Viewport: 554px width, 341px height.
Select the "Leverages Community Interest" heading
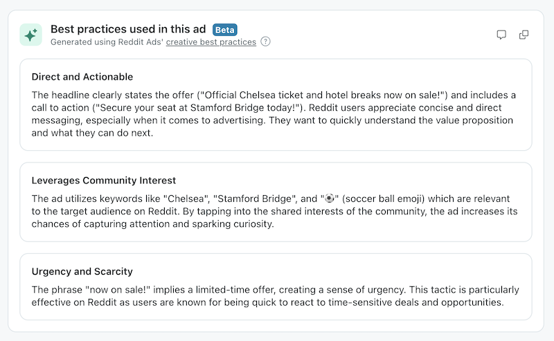tap(103, 181)
